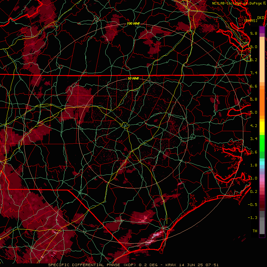
Task: Click the 6.6 value on color scale
Action: [254, 86]
